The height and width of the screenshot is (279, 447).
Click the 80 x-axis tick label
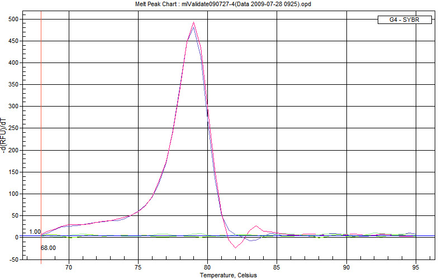coord(207,267)
